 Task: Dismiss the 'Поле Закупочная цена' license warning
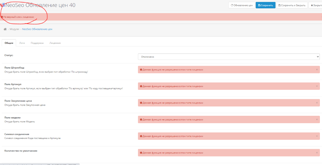317,103
